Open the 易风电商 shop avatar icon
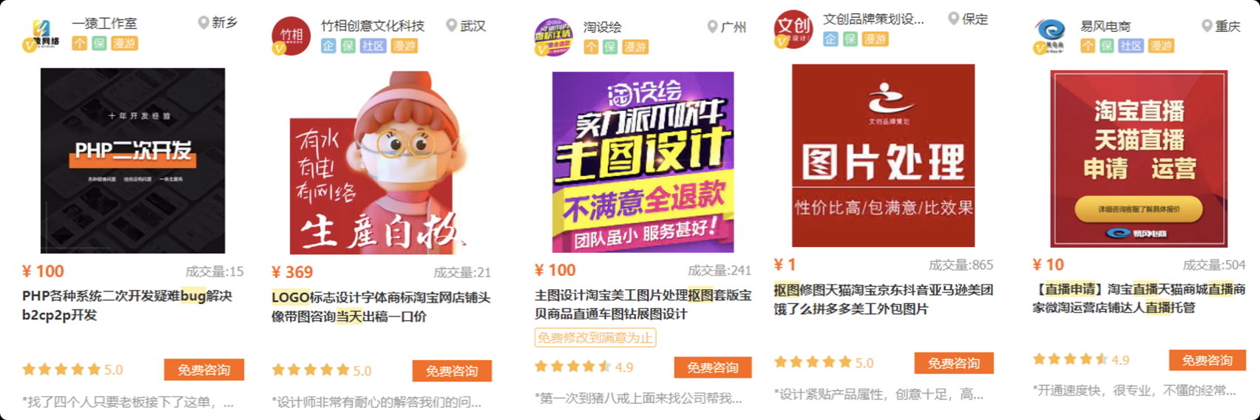Image resolution: width=1260 pixels, height=420 pixels. [1051, 35]
